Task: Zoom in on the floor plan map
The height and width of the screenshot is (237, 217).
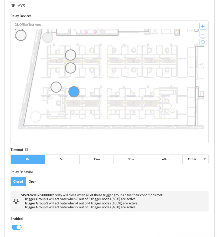Action: point(203,26)
